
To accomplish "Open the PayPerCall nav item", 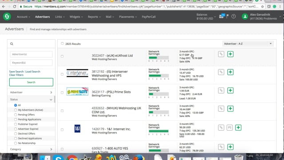I will click(149, 17).
